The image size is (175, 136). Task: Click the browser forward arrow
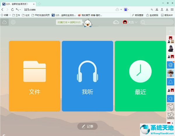(7, 10)
